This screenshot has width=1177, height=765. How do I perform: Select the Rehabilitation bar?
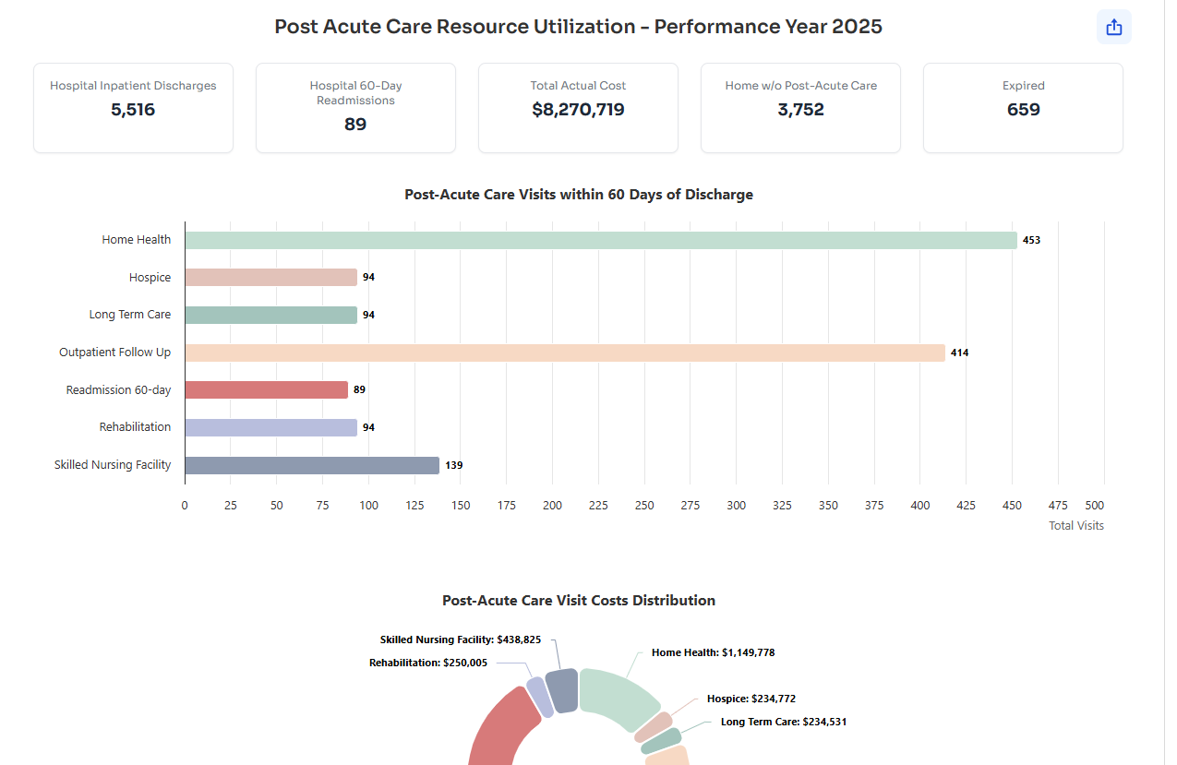click(x=270, y=428)
